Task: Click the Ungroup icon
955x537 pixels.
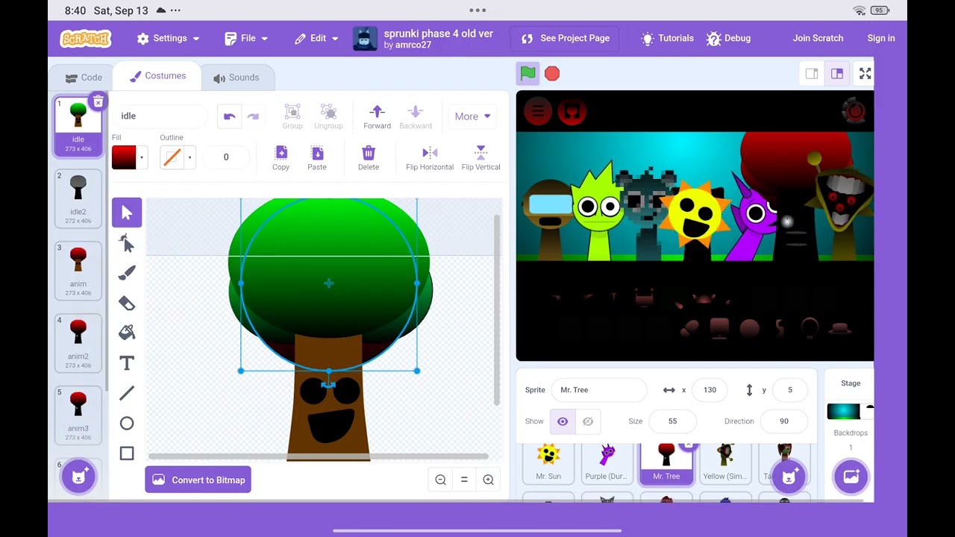Action: tap(328, 116)
